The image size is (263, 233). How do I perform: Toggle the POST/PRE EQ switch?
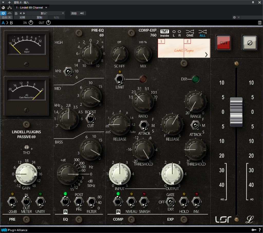pos(79,202)
